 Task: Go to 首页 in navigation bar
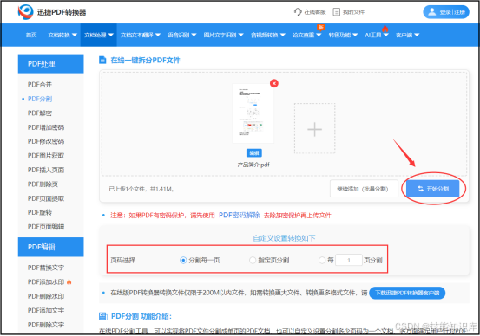click(31, 35)
